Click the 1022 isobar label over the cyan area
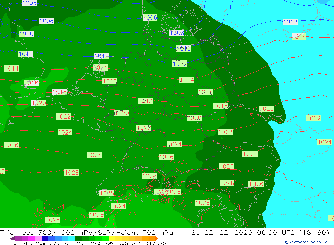Screen dimensions: 334x245 pyautogui.click(x=313, y=118)
